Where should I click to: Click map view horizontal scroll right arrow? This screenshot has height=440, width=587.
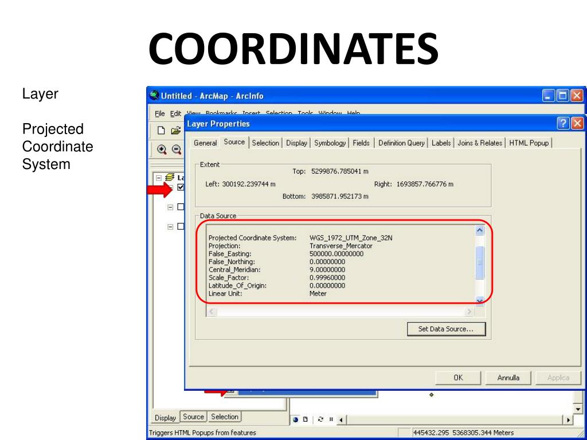[569, 420]
